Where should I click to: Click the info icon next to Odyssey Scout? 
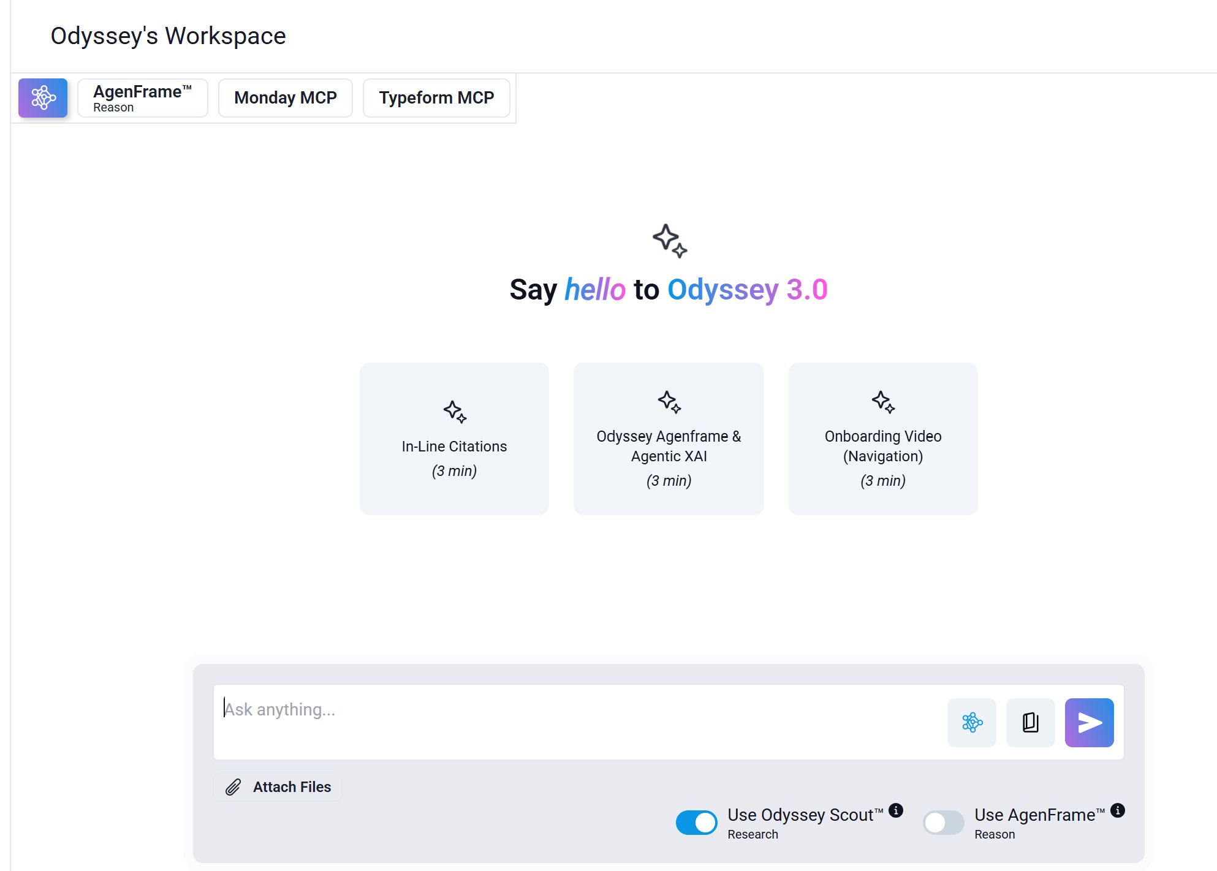896,810
